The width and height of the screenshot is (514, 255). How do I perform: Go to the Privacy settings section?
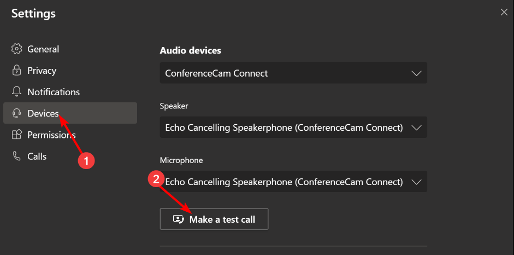(70, 71)
